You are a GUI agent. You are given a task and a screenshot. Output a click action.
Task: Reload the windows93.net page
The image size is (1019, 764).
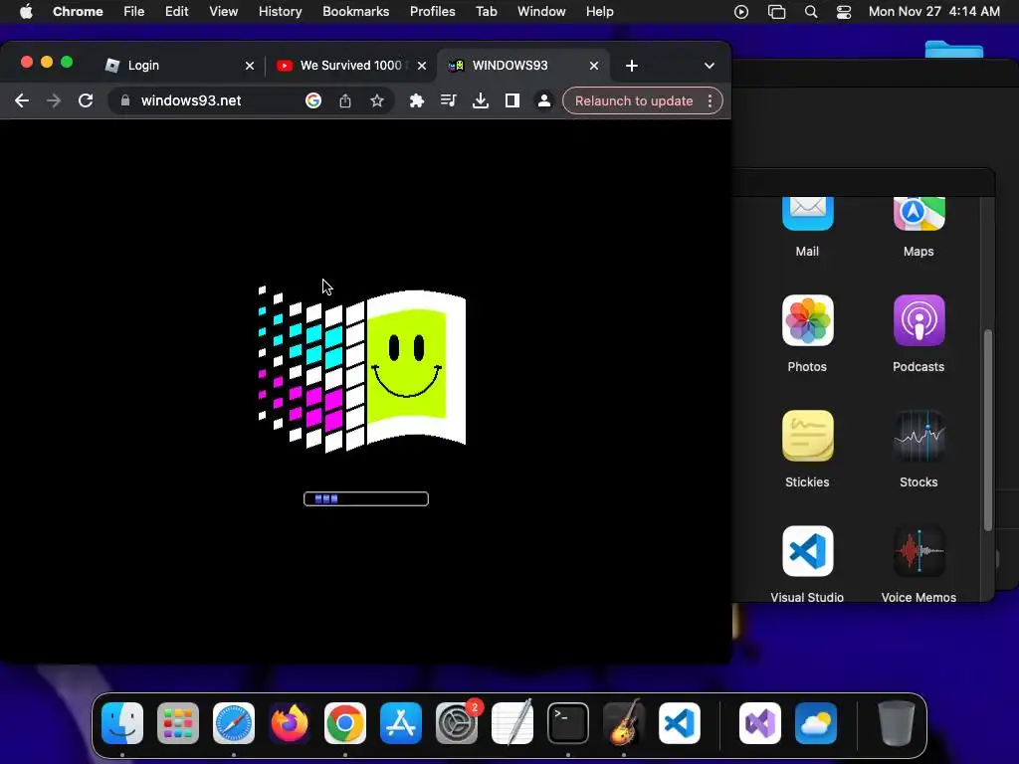86,100
